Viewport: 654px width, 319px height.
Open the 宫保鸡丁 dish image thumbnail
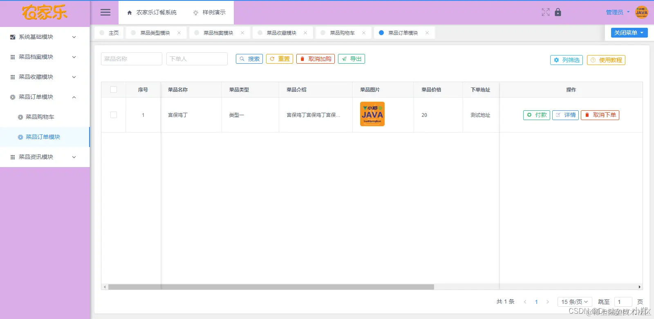(x=372, y=114)
